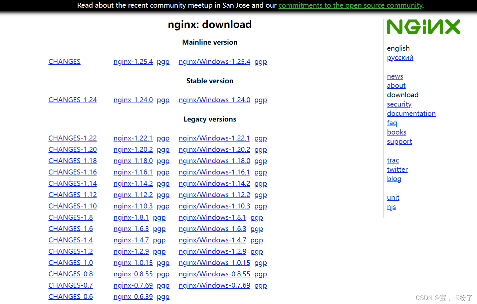Screen dimensions: 477x304
Task: Go to the support page
Action: click(399, 142)
